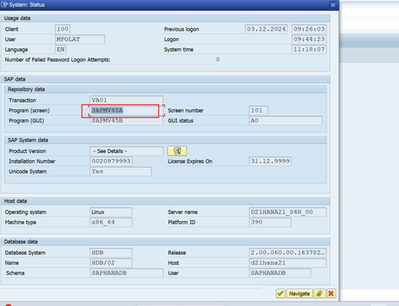
Task: Click Server name field D21HANA21_S4H_00
Action: tap(288, 212)
